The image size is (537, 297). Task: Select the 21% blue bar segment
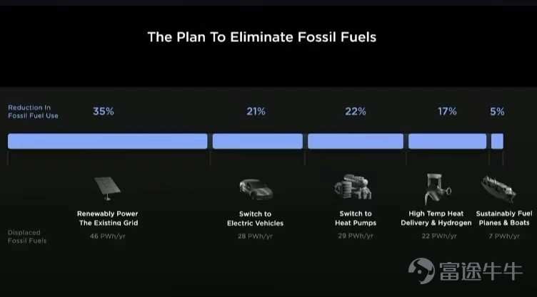pos(258,141)
